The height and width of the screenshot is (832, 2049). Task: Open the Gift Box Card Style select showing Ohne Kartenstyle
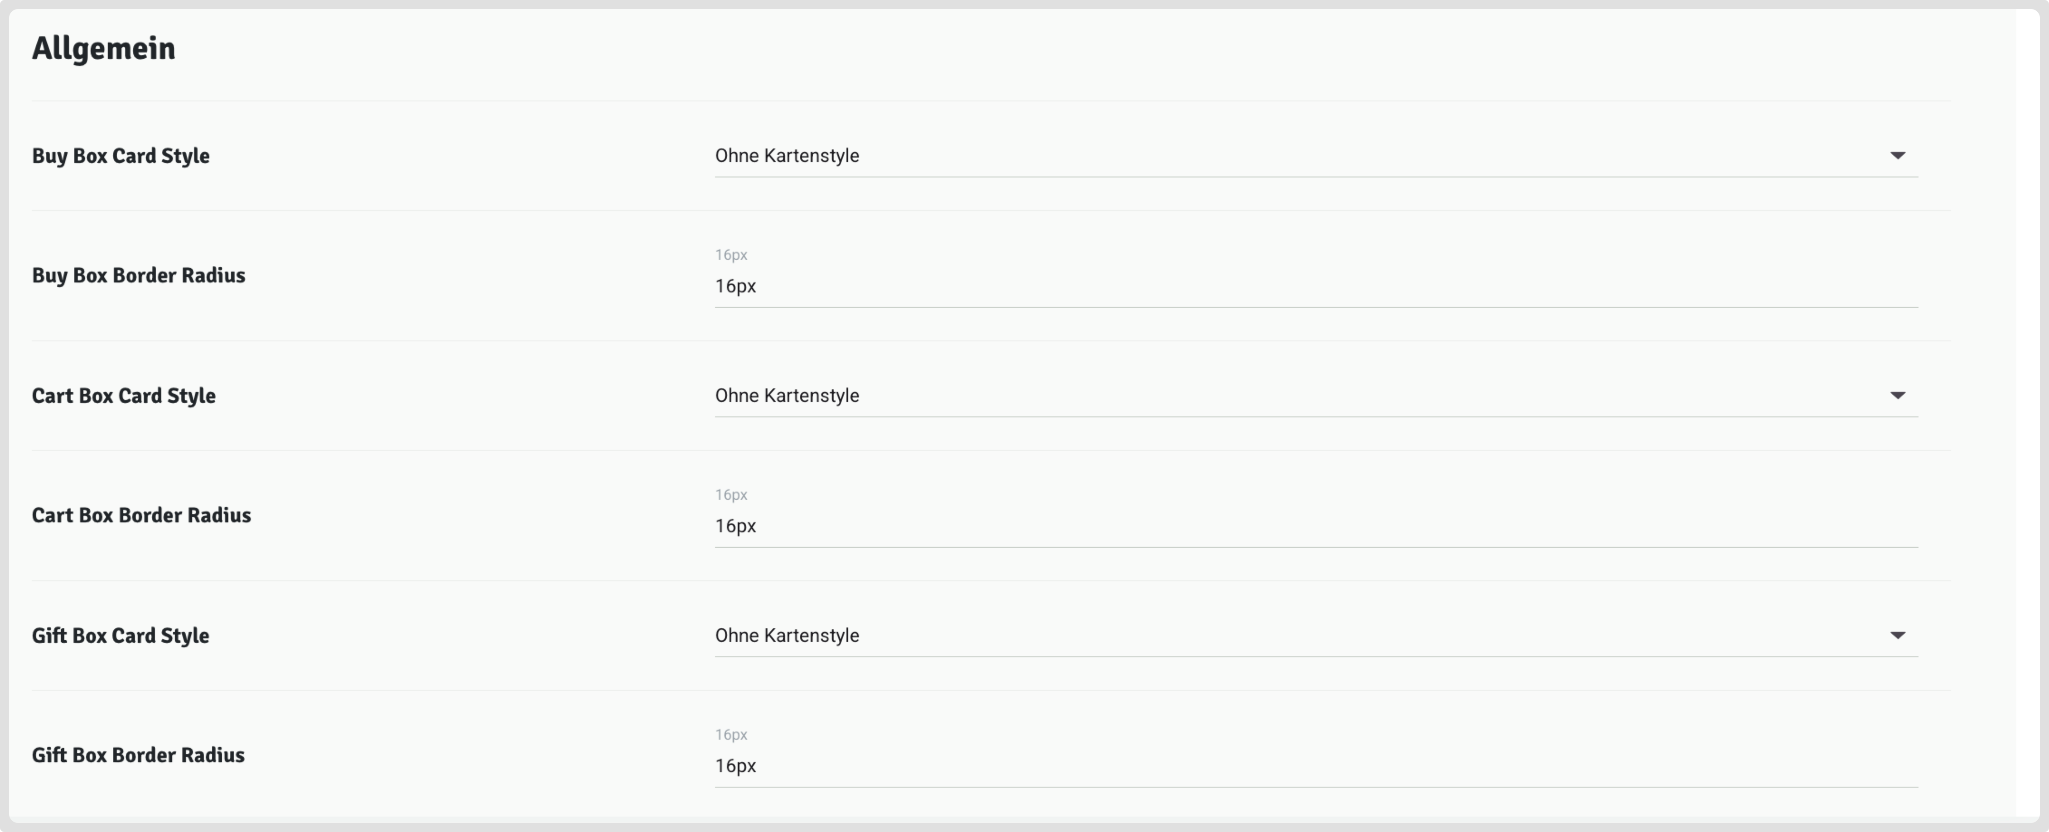click(1273, 636)
